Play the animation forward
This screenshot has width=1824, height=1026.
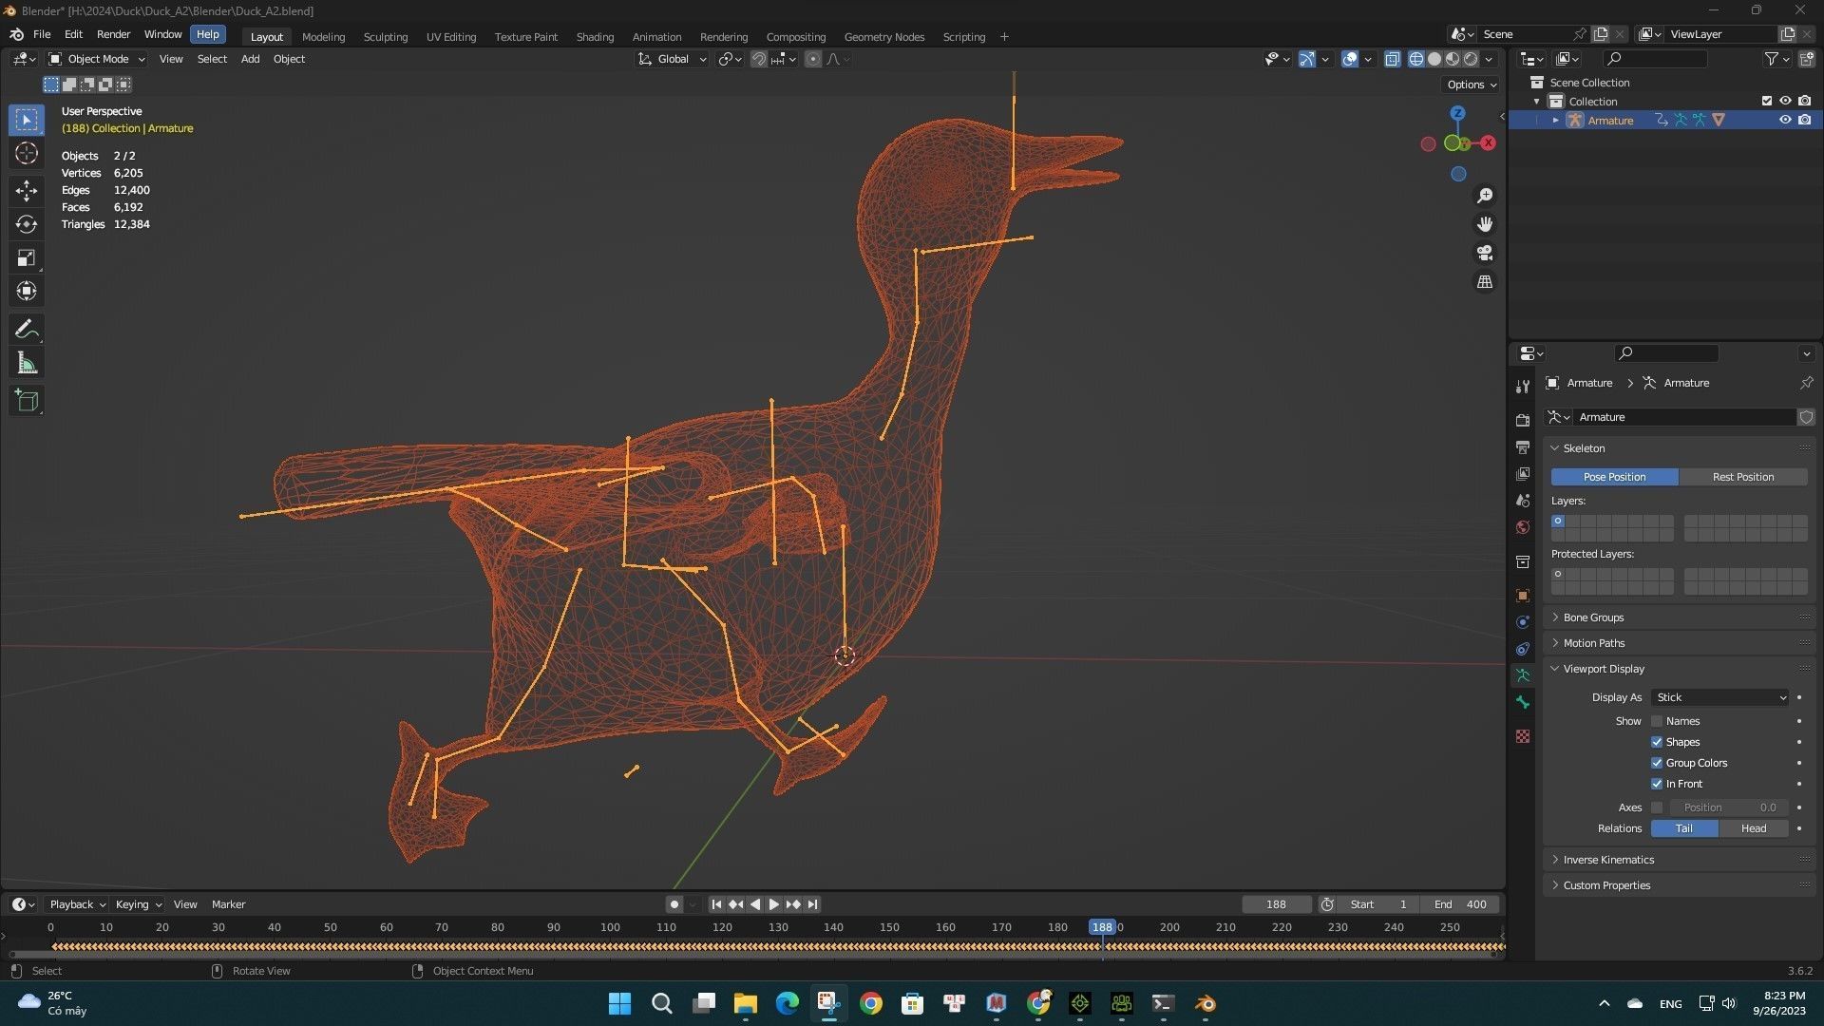coord(773,904)
